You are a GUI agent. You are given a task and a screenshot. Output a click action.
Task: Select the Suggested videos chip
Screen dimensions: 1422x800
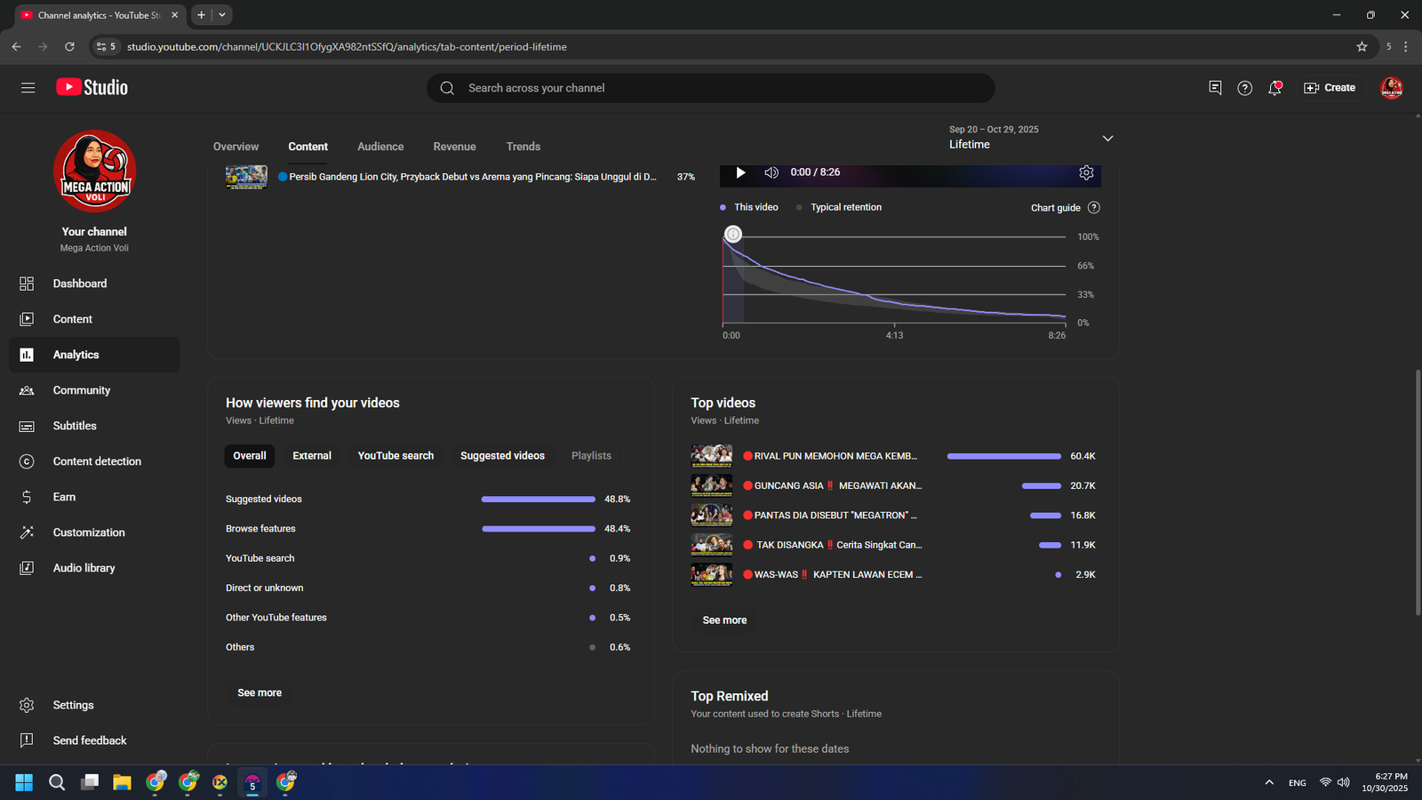coord(502,456)
